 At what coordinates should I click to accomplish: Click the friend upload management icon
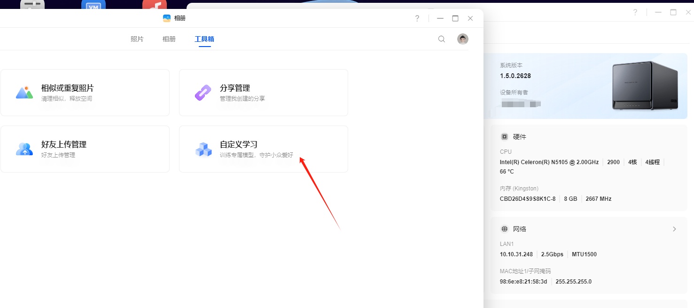click(x=24, y=149)
